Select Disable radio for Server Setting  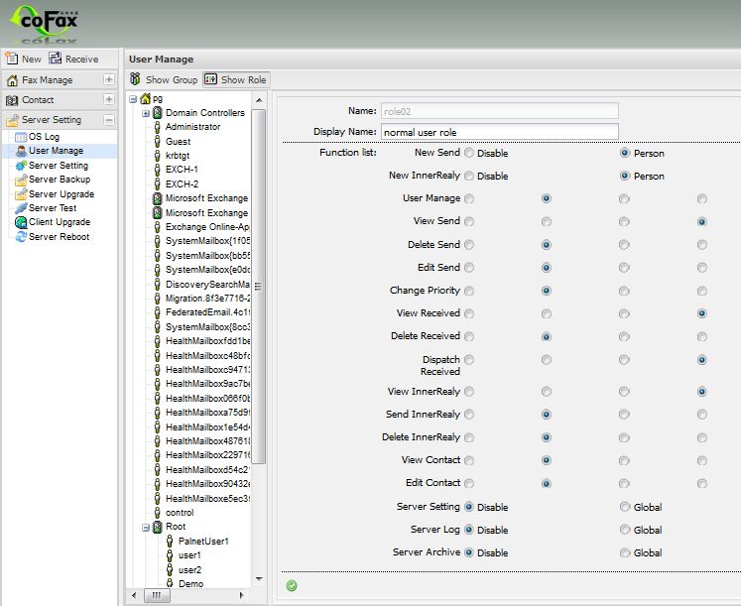click(x=469, y=507)
